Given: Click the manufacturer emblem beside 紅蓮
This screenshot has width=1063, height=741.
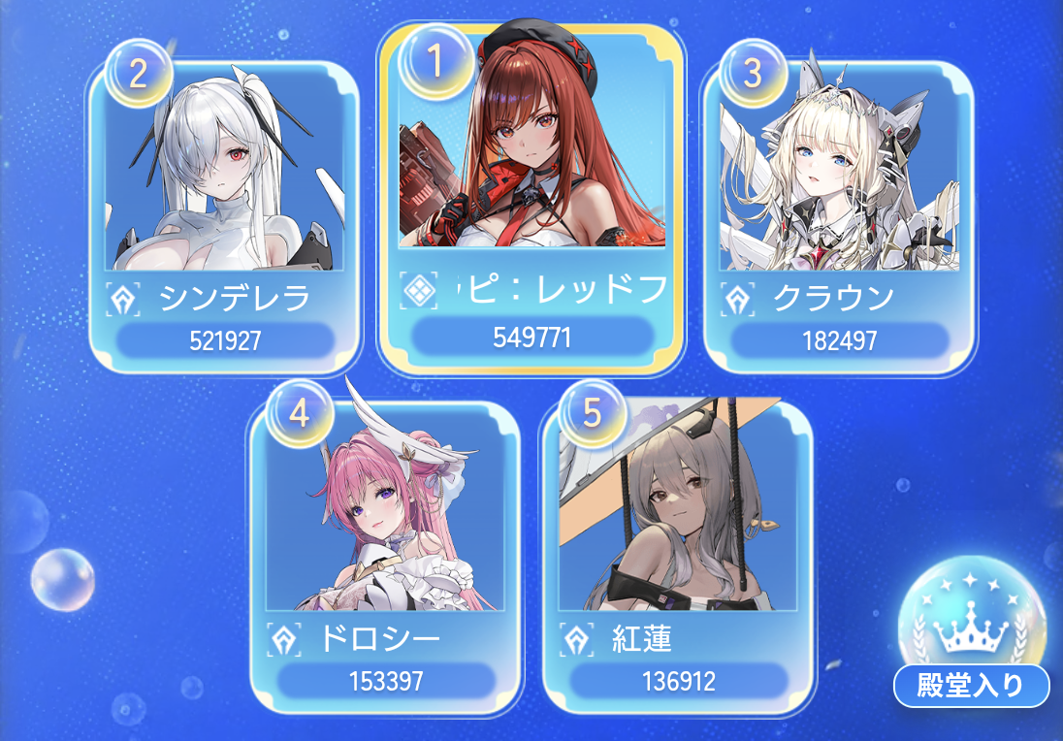Looking at the screenshot, I should tap(576, 640).
